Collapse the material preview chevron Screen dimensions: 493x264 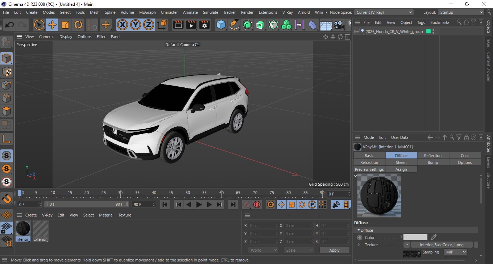356,176
